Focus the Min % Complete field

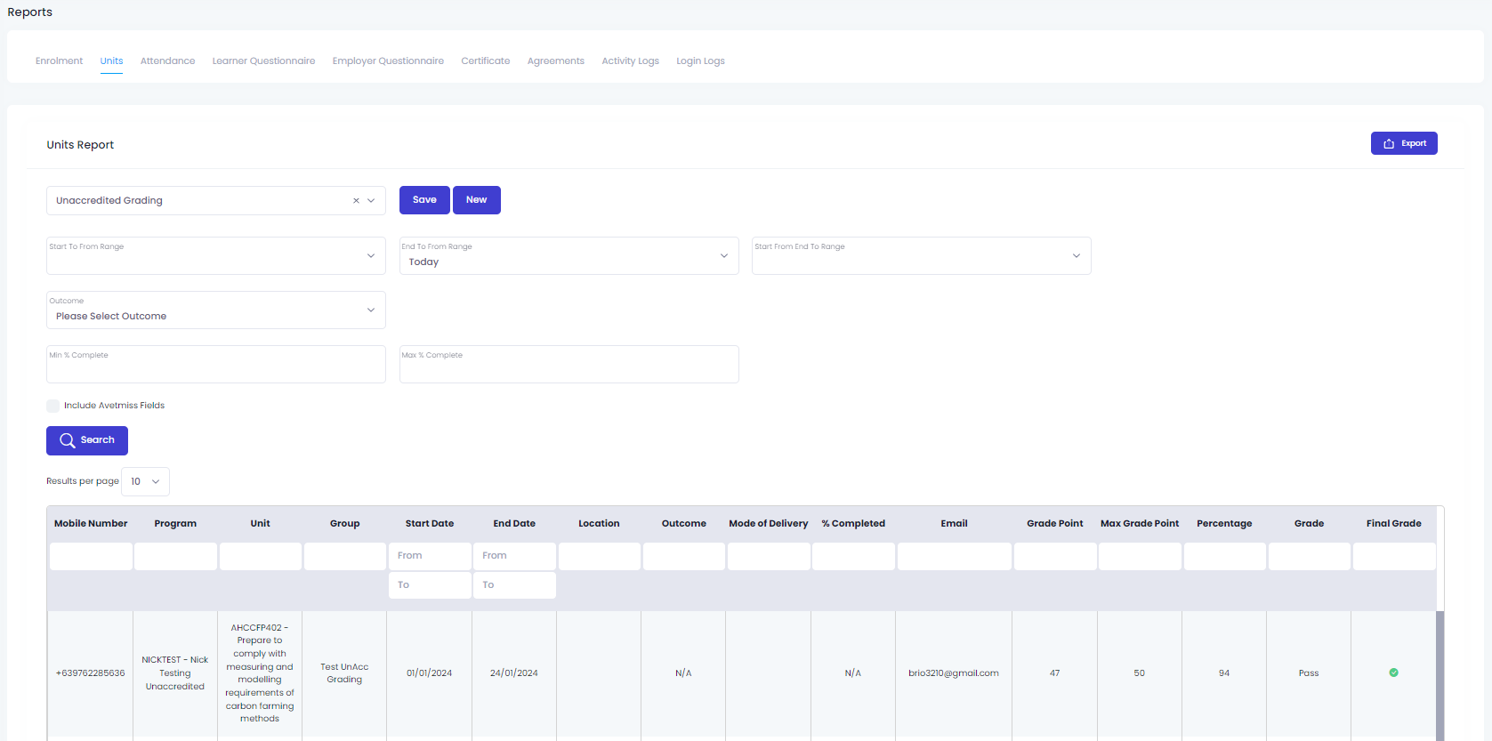[x=216, y=364]
